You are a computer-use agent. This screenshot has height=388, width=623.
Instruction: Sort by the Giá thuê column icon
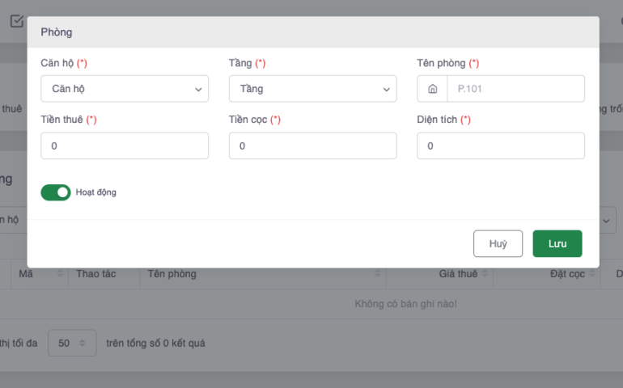[485, 274]
